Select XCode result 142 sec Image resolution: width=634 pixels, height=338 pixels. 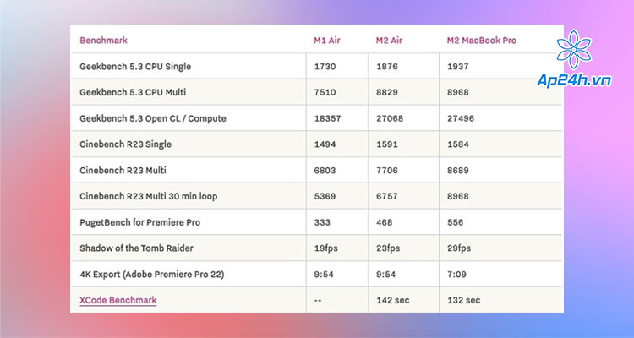click(x=393, y=301)
